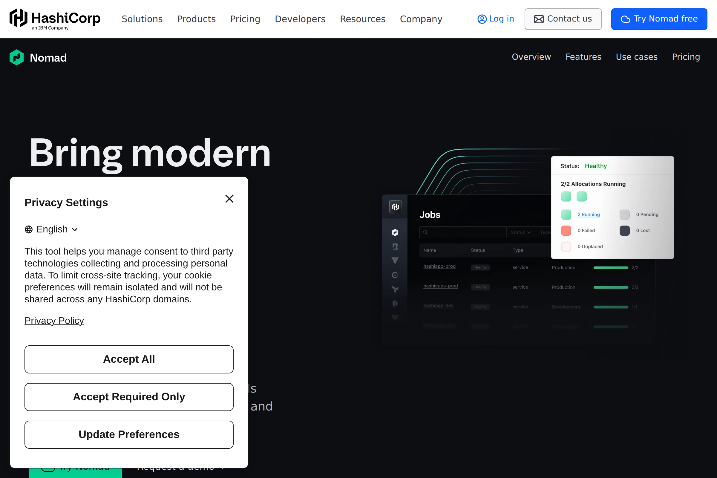Screen dimensions: 717x478
Task: Open the hashicups-prod job
Action: point(440,286)
